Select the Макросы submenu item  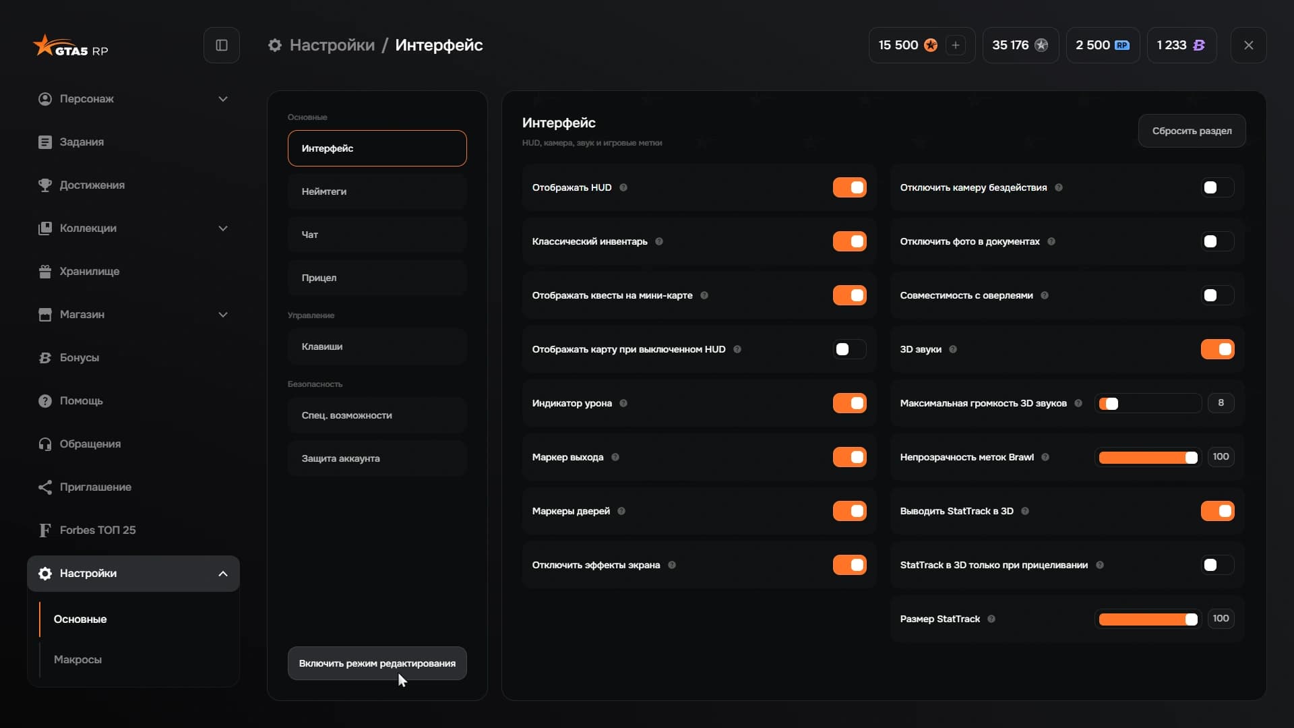(78, 660)
